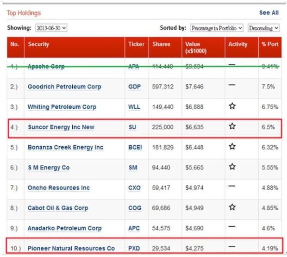Open the APA ticker link
The height and width of the screenshot is (257, 287).
[134, 66]
